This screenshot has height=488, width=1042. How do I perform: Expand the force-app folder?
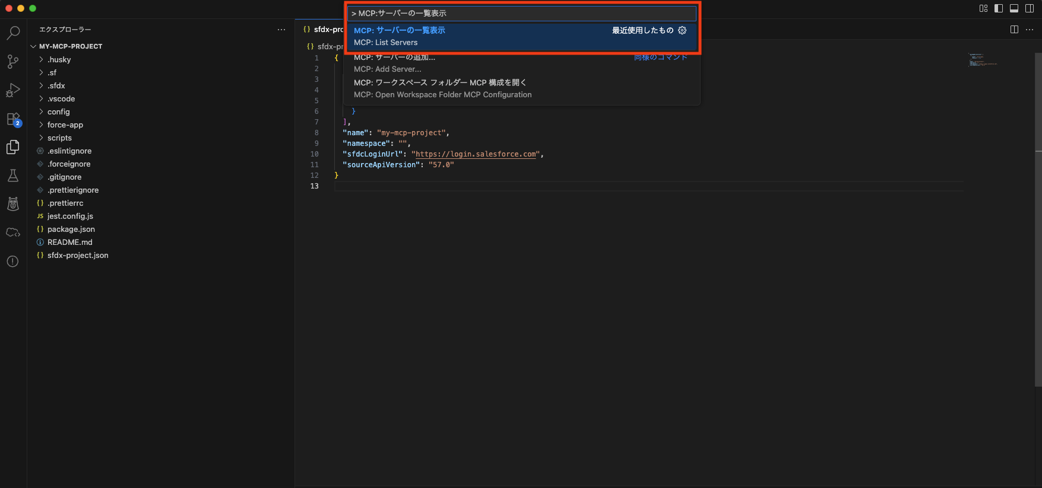point(65,125)
